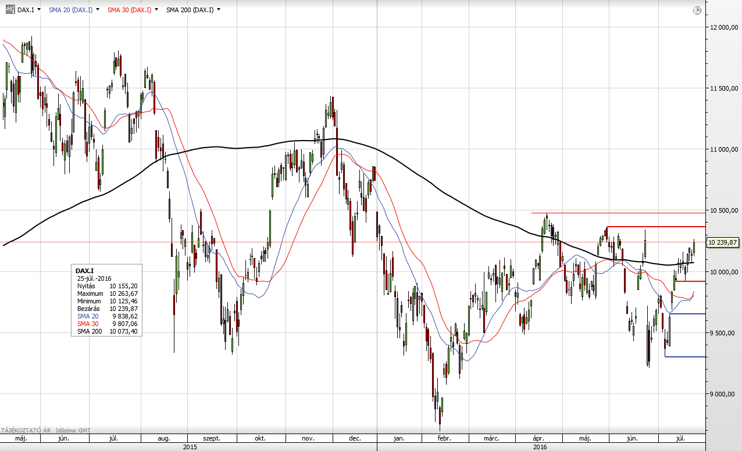Click the 2016 year label on time axis
The image size is (742, 451).
click(x=540, y=446)
